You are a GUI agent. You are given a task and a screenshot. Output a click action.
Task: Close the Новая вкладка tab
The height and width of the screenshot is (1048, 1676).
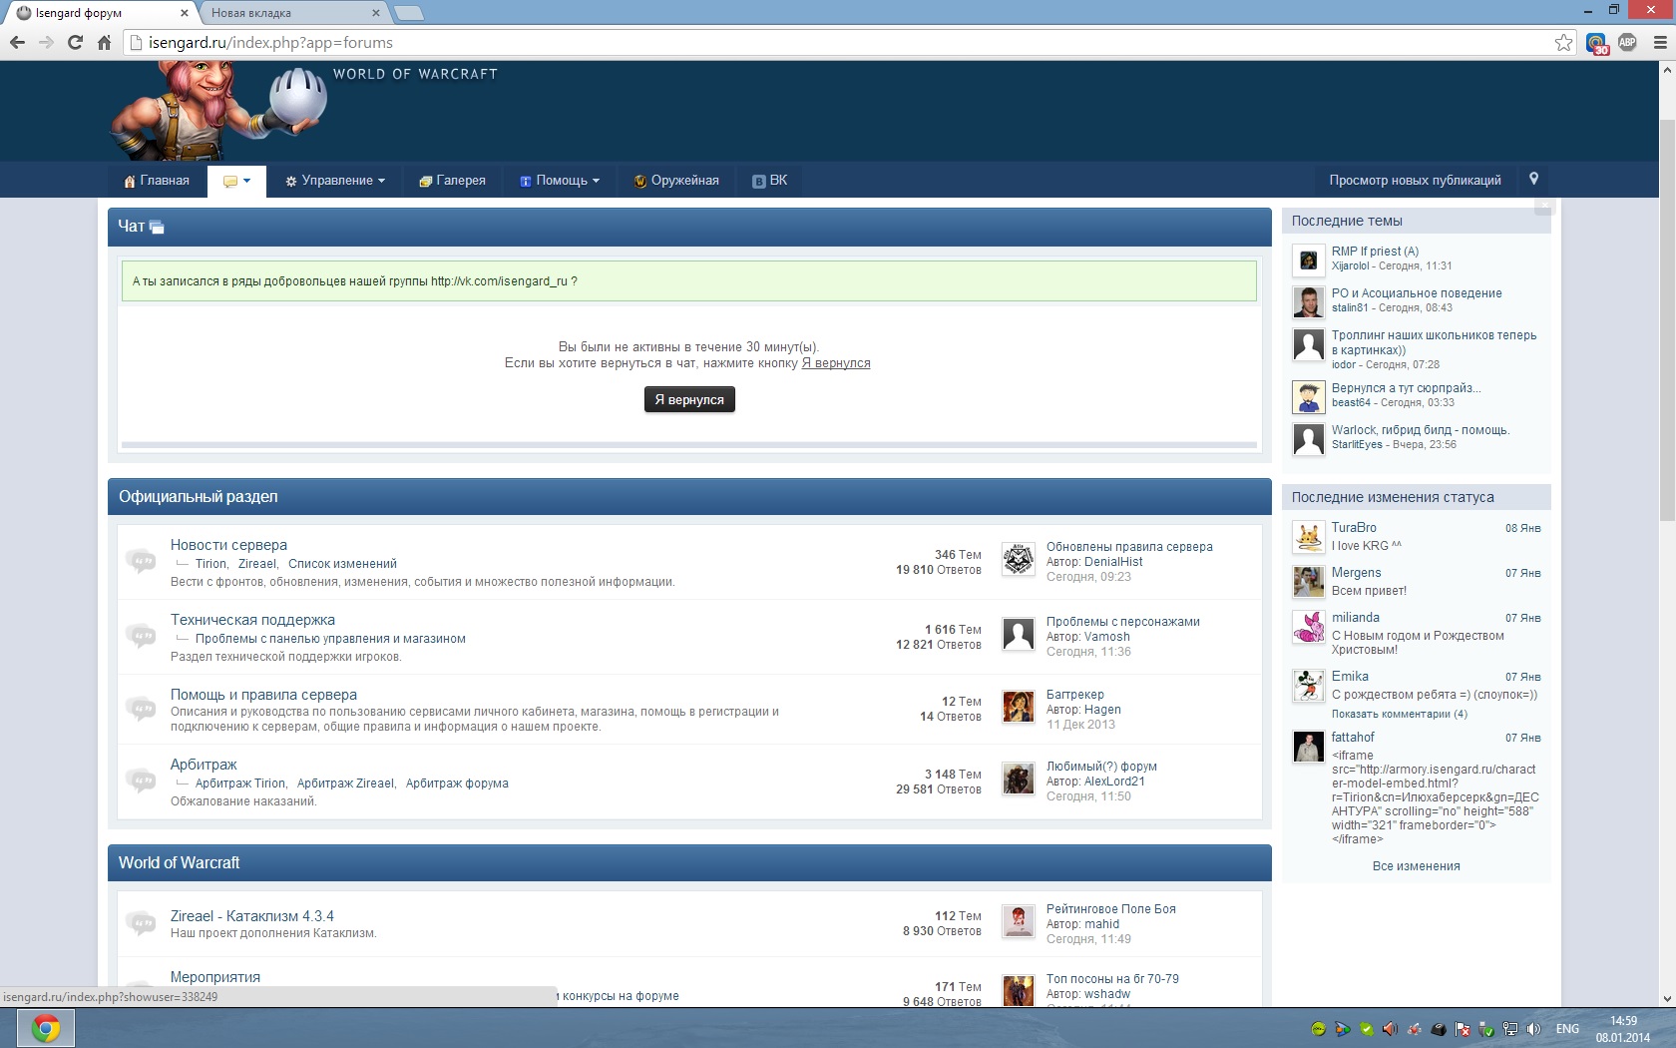(x=375, y=13)
